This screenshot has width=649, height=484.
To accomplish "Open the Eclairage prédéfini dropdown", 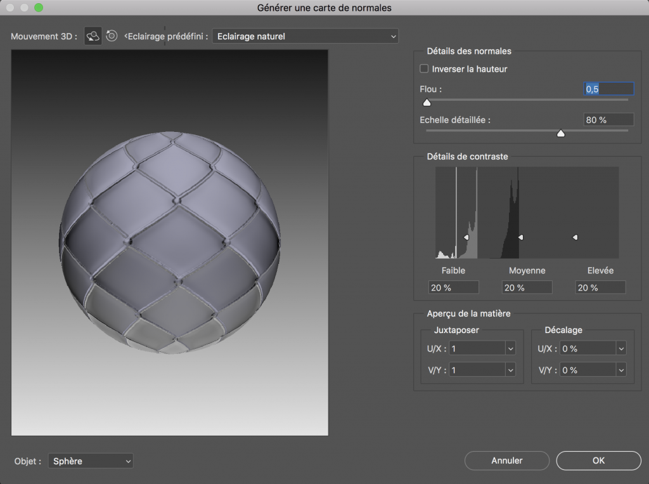I will coord(305,36).
